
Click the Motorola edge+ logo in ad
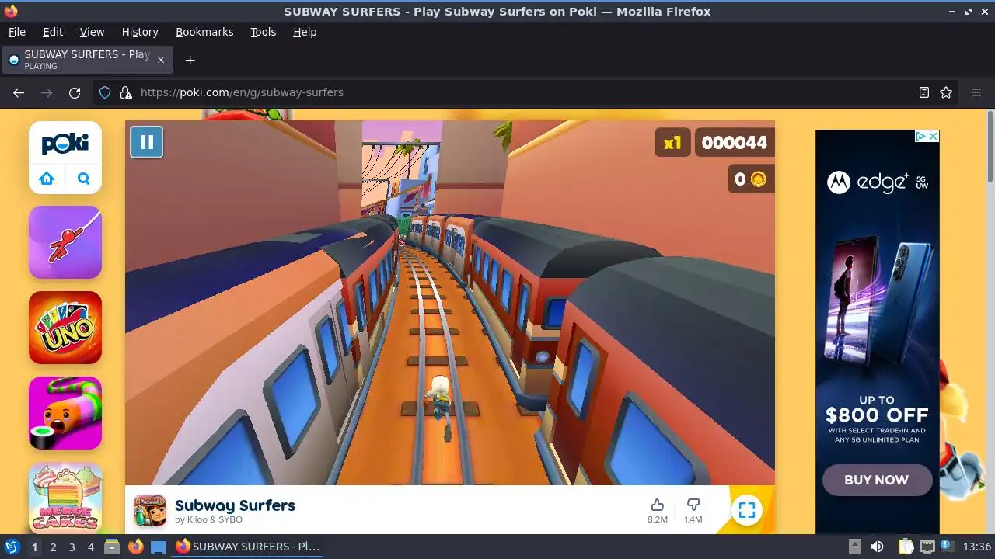point(878,182)
